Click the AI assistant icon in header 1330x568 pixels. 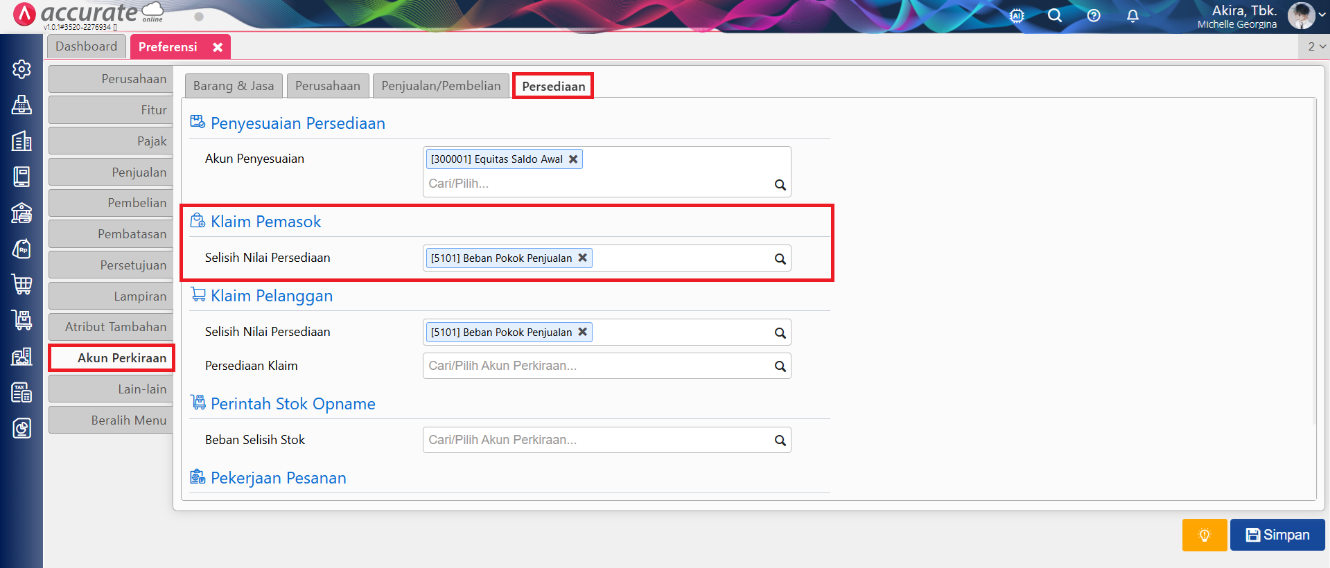click(x=1017, y=16)
